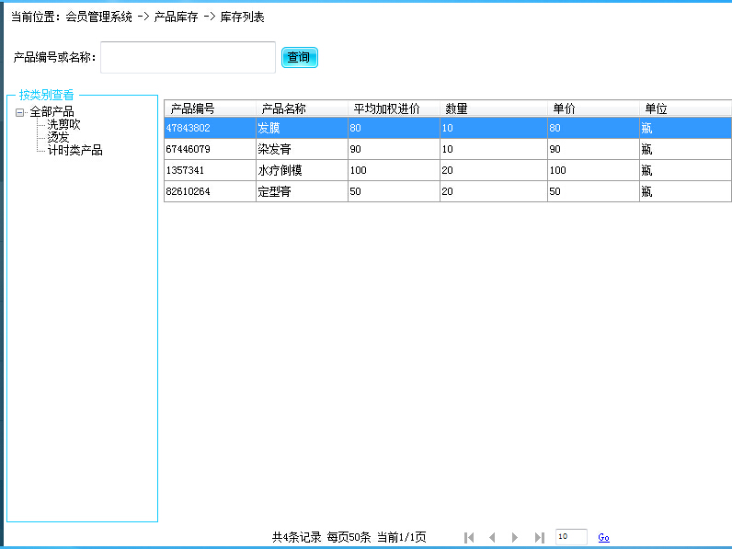Click the Go page link
This screenshot has height=549, width=732.
point(603,537)
